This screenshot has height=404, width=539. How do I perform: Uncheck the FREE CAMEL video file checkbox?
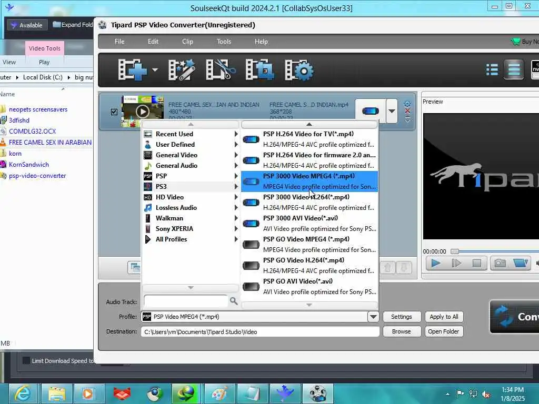(x=114, y=112)
